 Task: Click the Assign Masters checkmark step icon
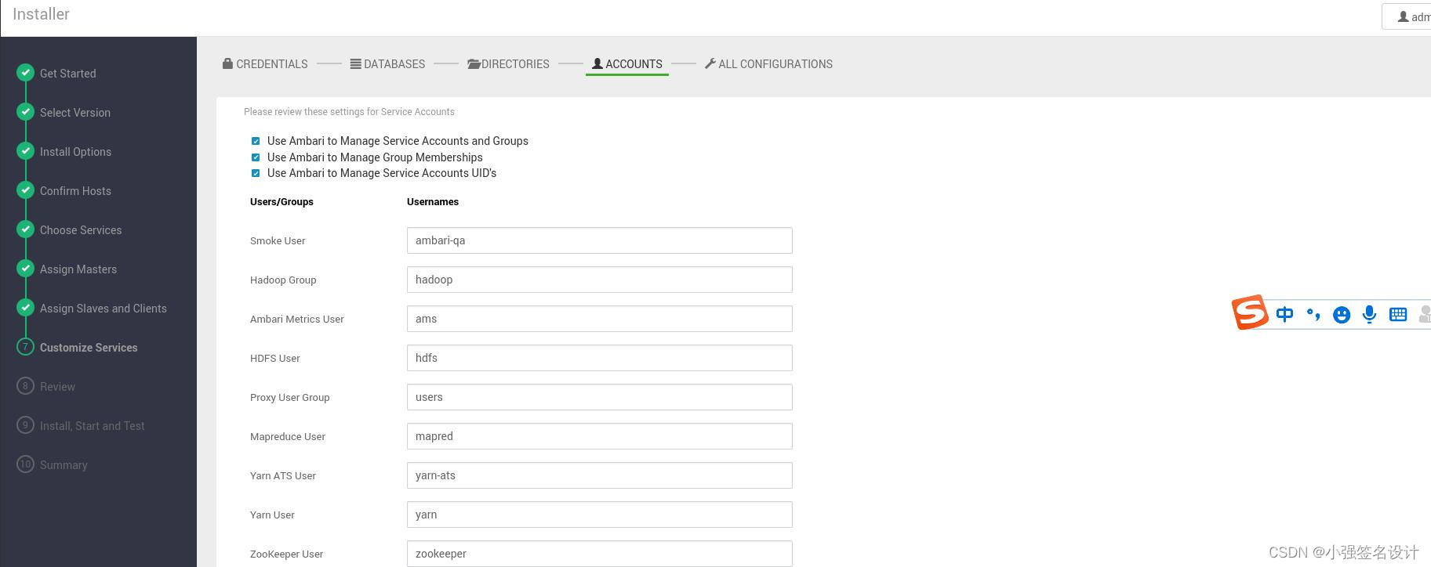tap(25, 269)
